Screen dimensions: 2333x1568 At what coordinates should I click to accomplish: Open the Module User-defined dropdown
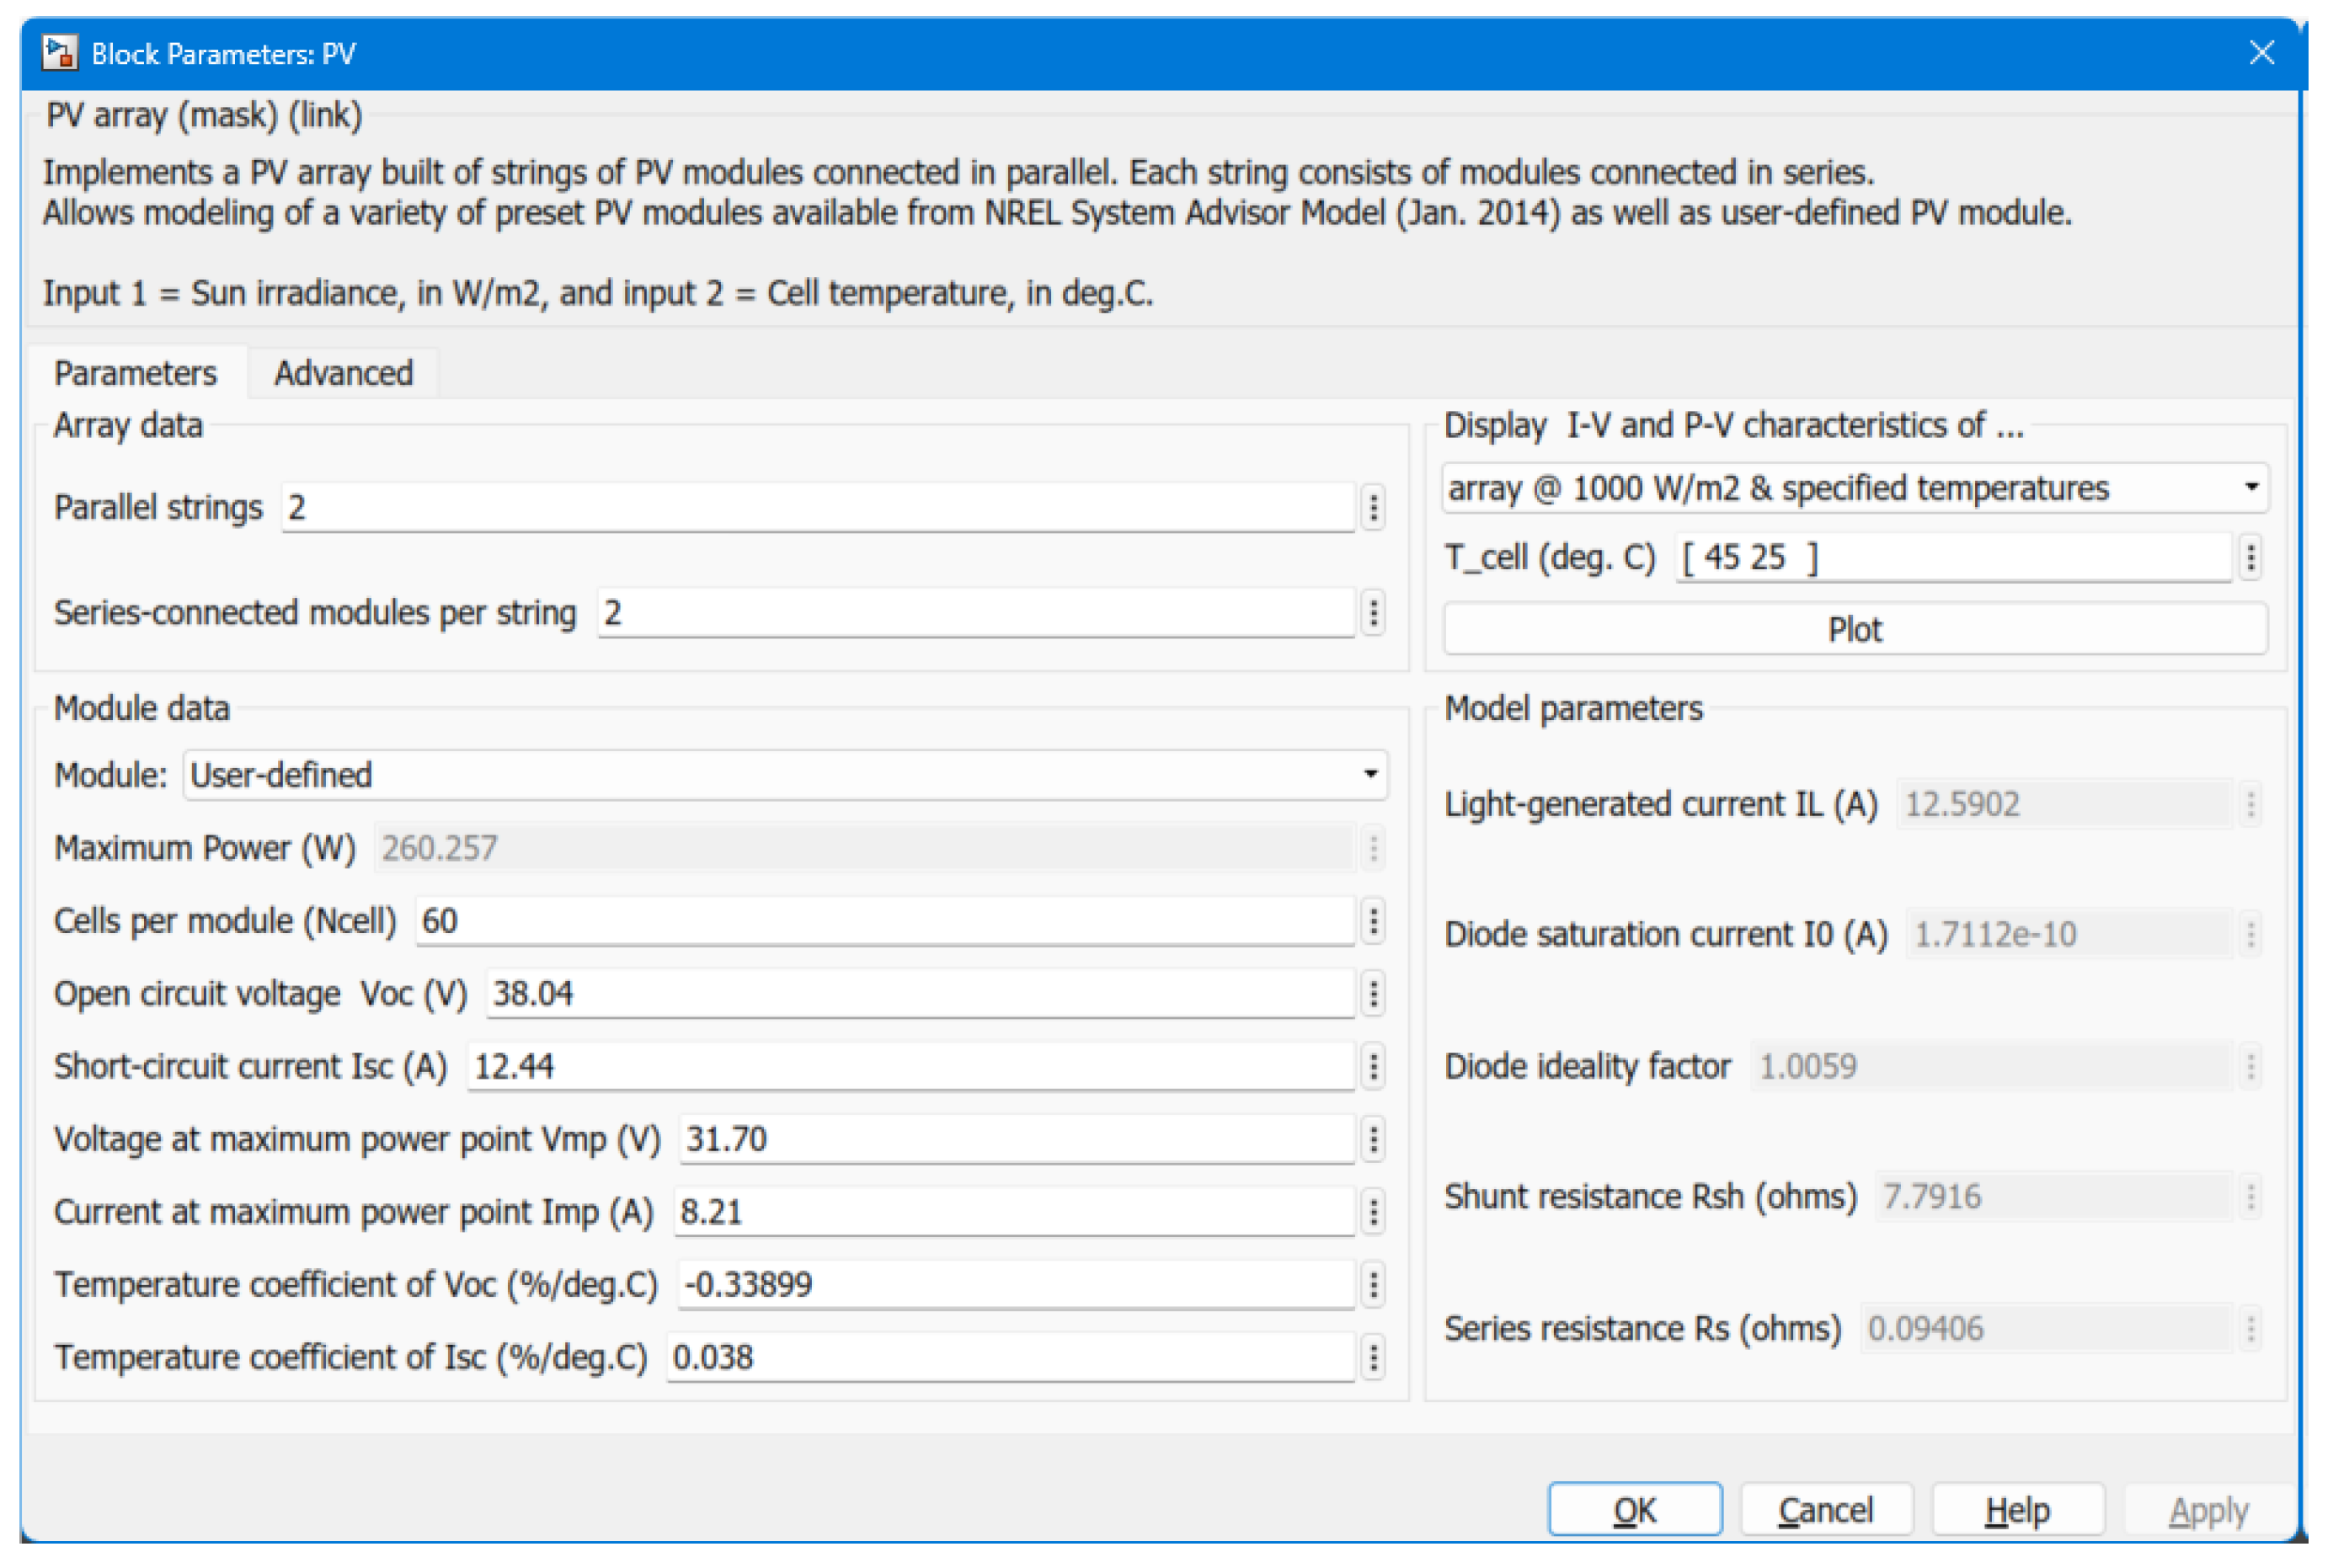(785, 775)
